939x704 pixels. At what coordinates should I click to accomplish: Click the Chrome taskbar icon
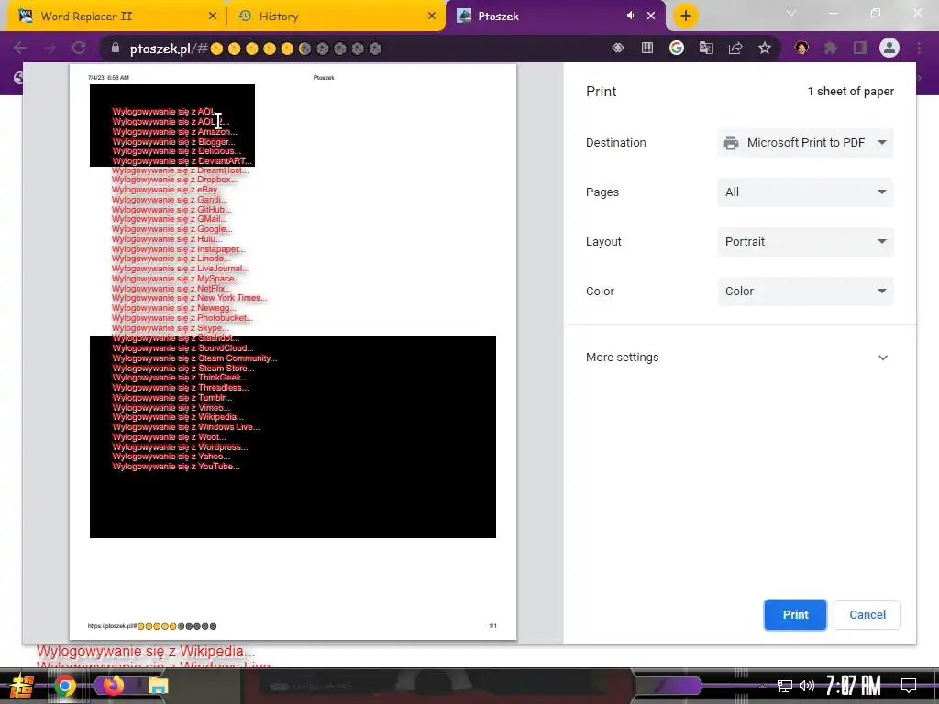click(65, 686)
